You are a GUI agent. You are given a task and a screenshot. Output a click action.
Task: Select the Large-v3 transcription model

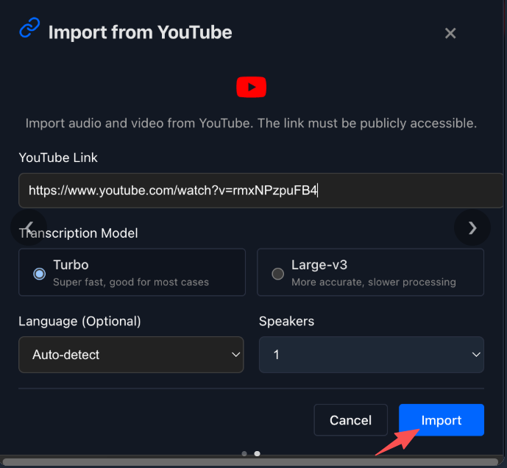(x=370, y=272)
